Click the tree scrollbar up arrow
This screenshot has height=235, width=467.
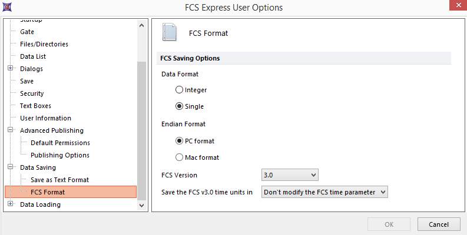pos(141,25)
